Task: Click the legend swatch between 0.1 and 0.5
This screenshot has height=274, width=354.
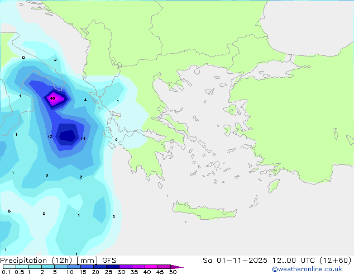Action: click(x=9, y=267)
